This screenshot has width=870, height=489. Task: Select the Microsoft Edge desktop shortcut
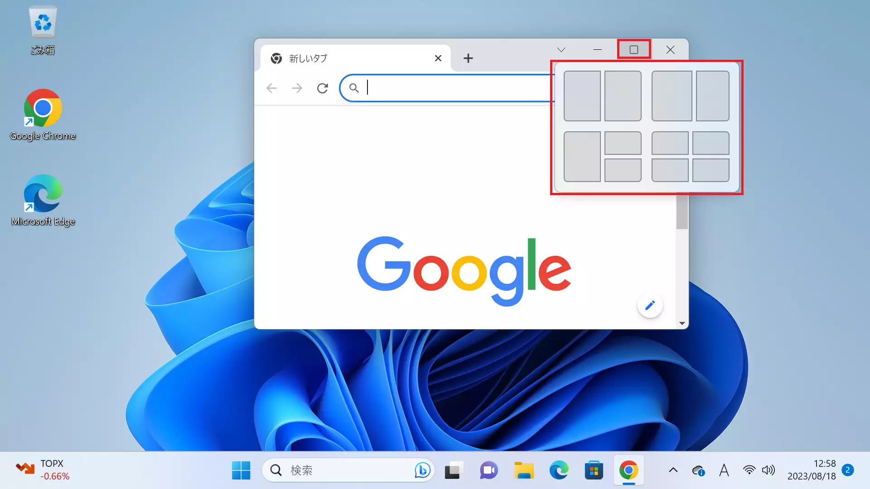[x=43, y=201]
